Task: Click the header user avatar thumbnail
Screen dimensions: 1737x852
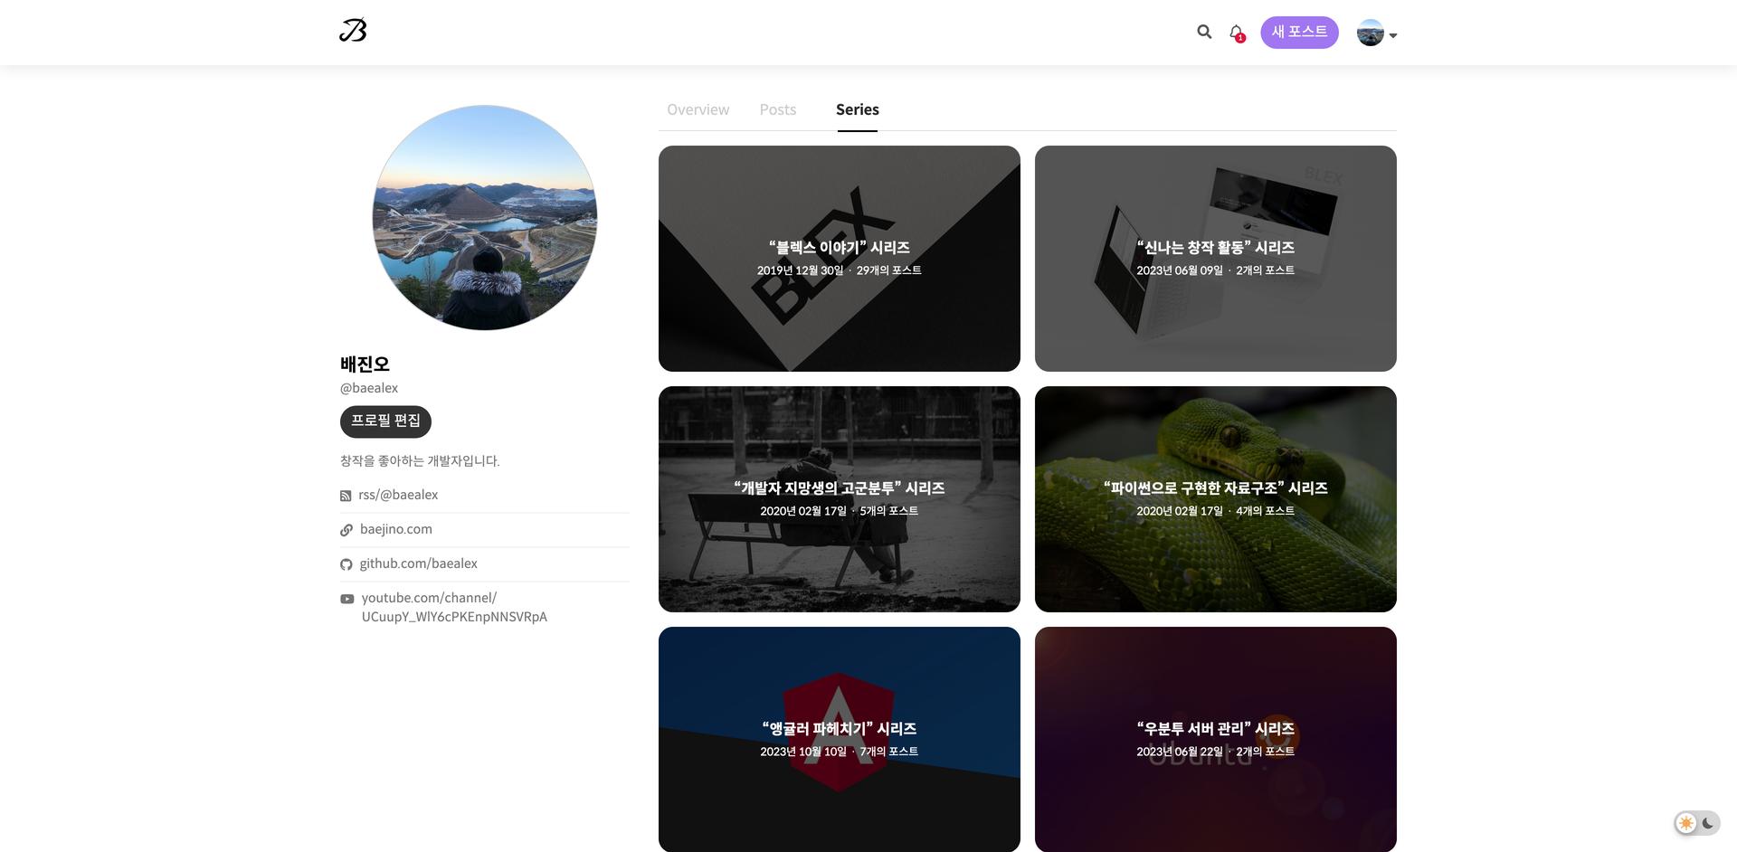Action: point(1370,33)
